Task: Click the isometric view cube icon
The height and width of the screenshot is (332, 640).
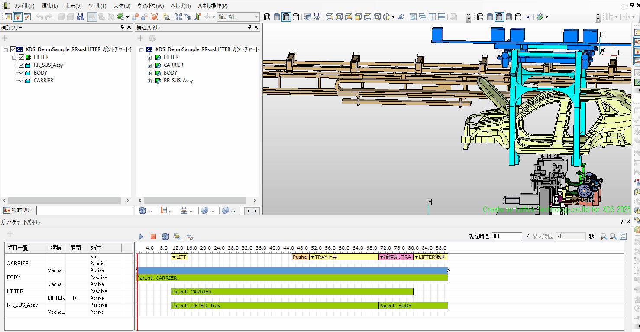Action: 387,17
